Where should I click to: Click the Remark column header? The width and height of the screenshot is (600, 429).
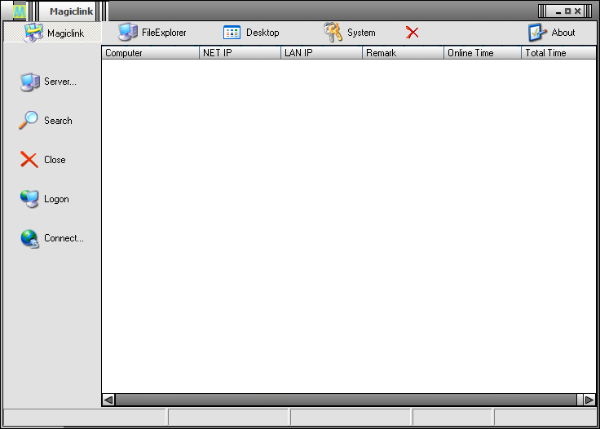tap(403, 53)
